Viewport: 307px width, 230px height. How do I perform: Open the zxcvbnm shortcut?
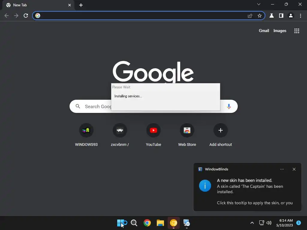pyautogui.click(x=120, y=135)
